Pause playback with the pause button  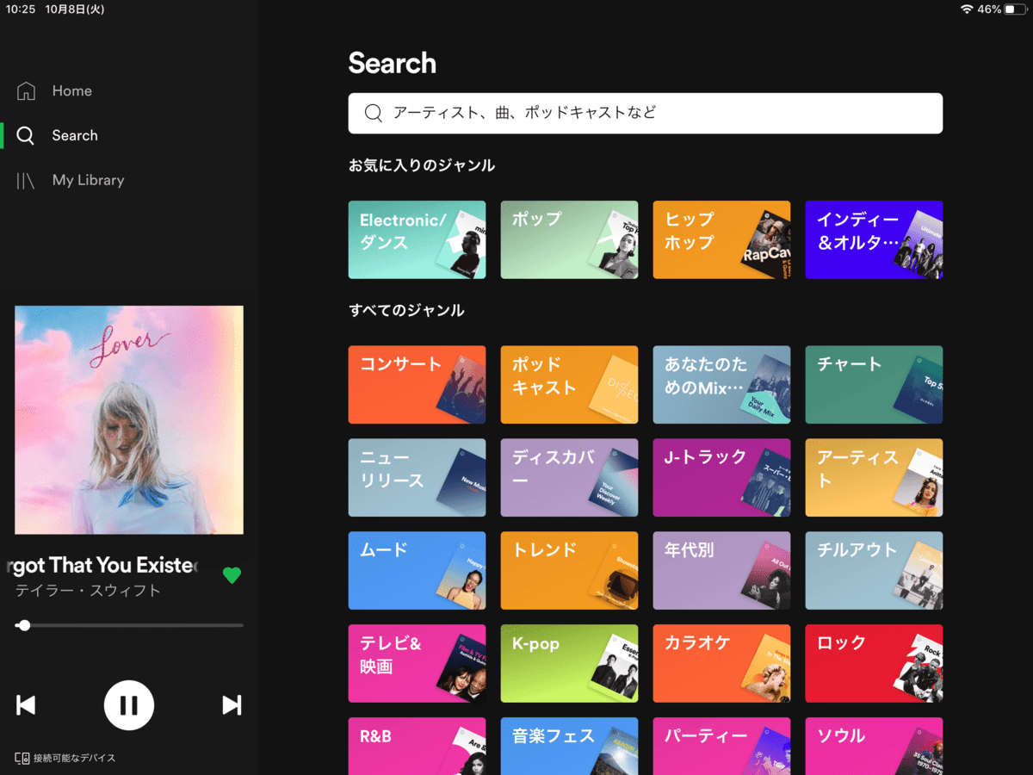[x=129, y=705]
